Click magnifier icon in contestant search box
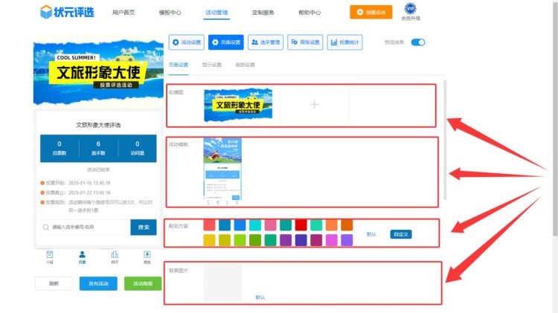558x313 pixels. click(47, 227)
